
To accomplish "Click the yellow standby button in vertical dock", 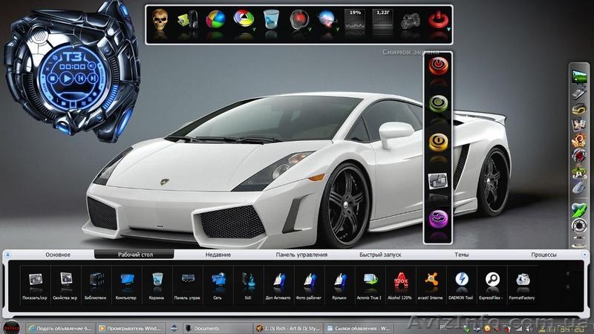I will pos(438,142).
